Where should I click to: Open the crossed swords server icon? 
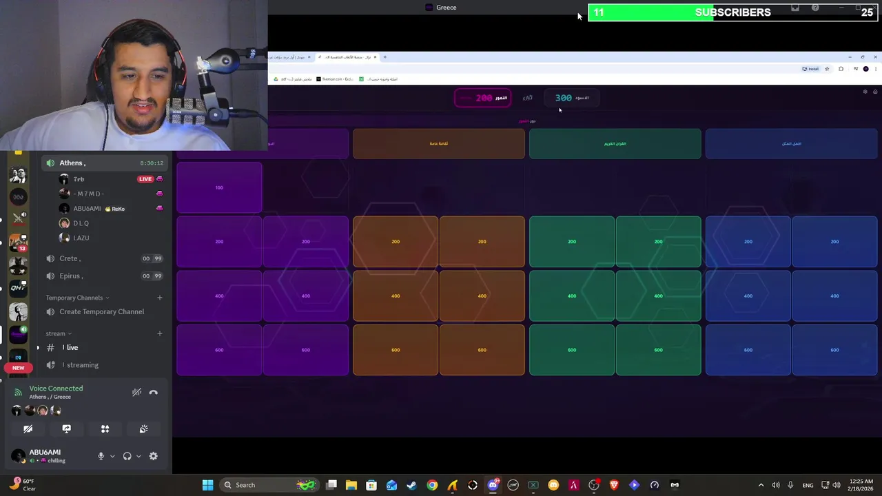click(18, 218)
